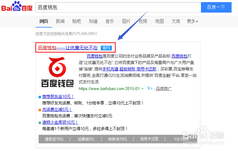The image size is (238, 151).
Task: Open the 文库 tab
Action: (x=176, y=21)
